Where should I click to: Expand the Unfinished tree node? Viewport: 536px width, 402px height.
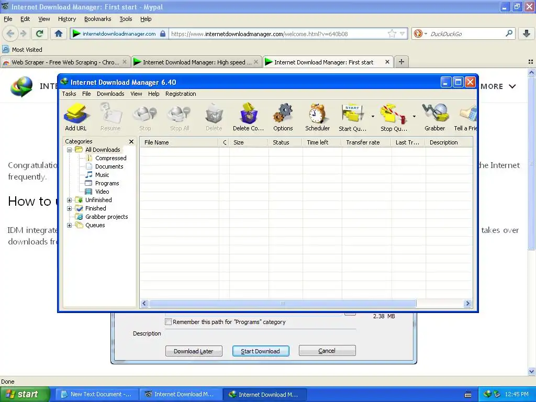coord(70,200)
